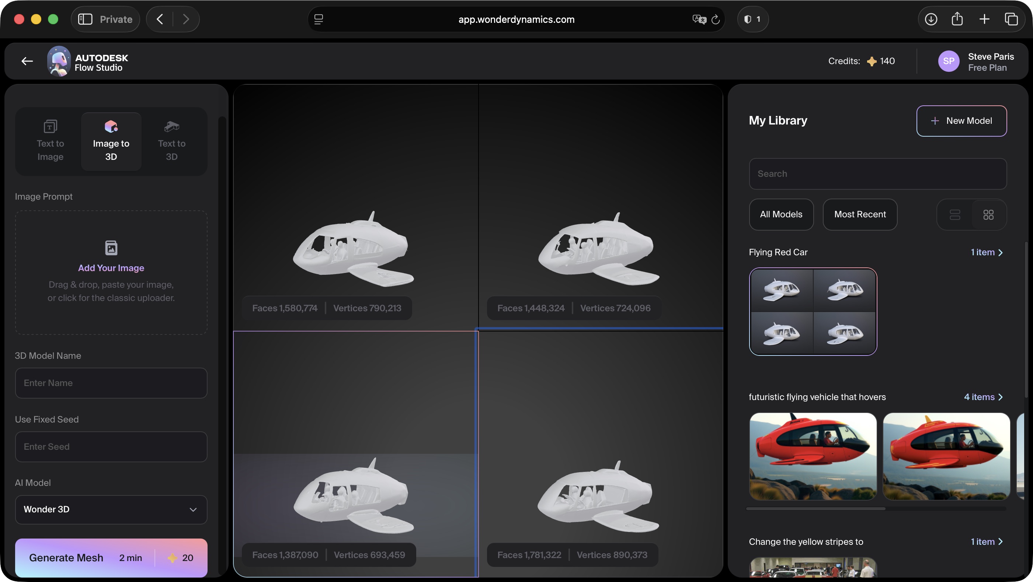
Task: Click the New Model button
Action: (961, 120)
